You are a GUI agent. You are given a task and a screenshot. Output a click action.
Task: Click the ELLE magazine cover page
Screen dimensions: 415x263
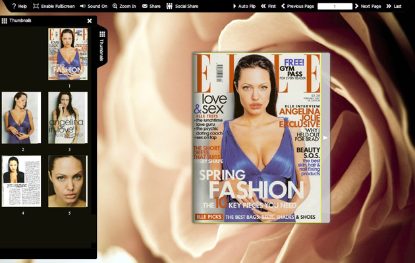click(x=258, y=138)
